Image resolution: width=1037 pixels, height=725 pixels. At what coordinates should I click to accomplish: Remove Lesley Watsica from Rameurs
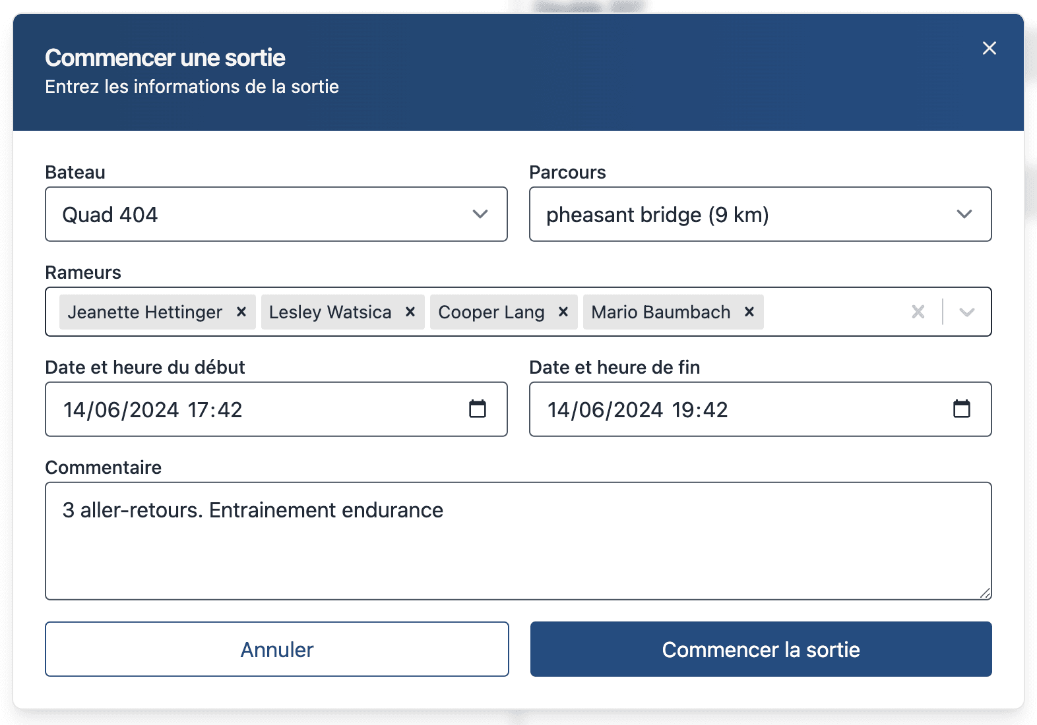click(410, 312)
